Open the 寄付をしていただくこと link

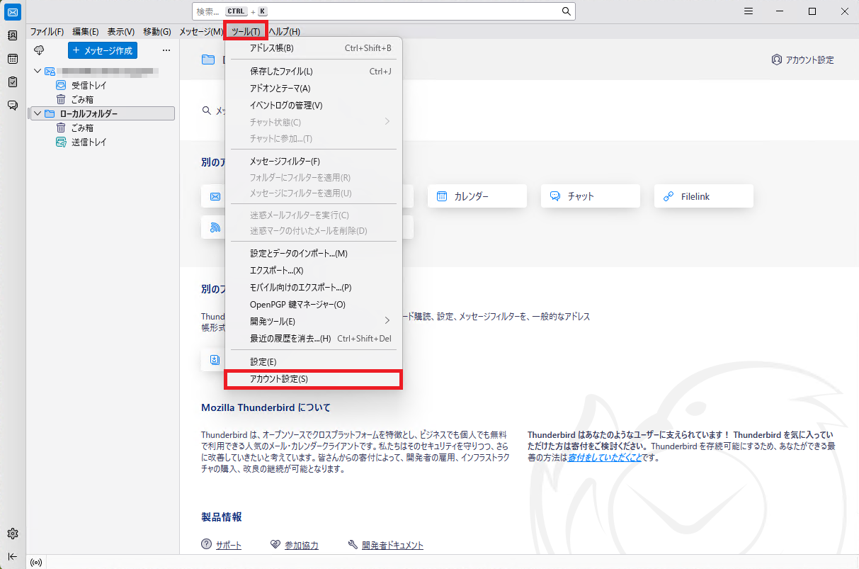click(x=605, y=458)
